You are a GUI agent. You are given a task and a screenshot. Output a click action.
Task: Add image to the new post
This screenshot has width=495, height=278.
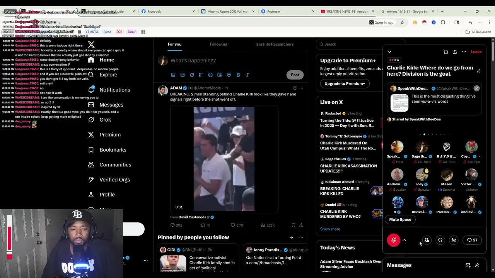point(173,75)
